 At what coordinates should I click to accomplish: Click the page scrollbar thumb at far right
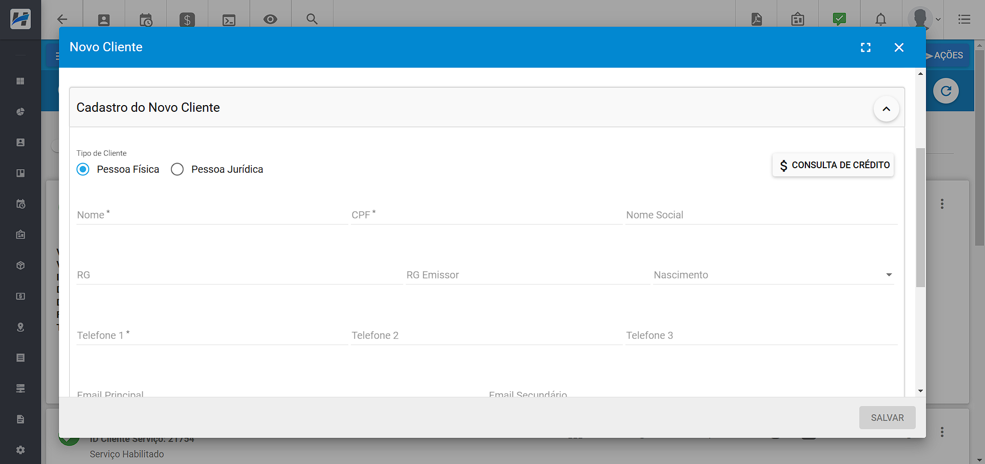[x=979, y=148]
